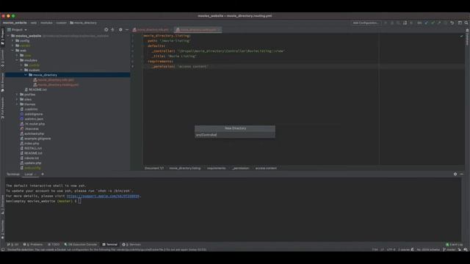
Task: Add new terminal session with plus icon
Action: point(43,174)
